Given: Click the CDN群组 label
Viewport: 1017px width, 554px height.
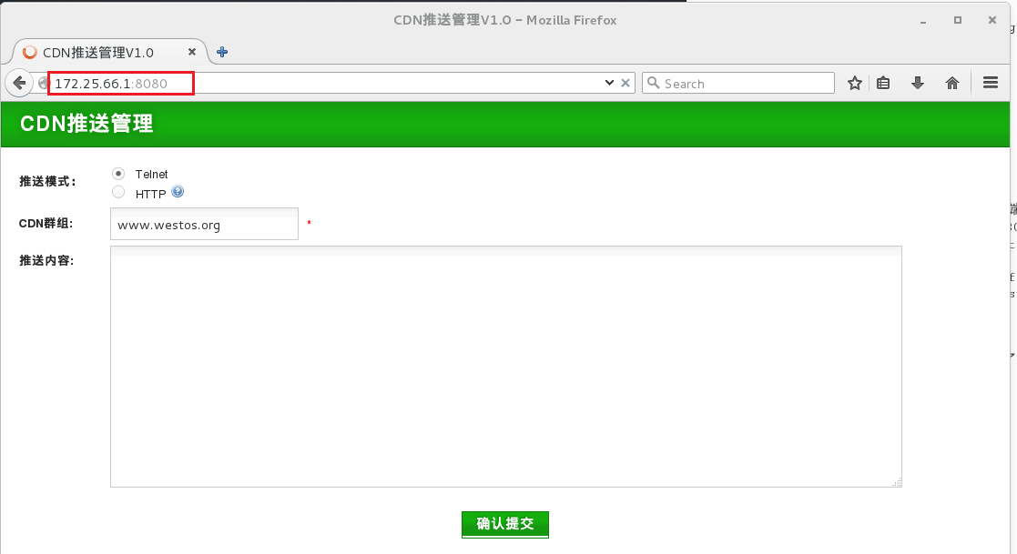Looking at the screenshot, I should [x=46, y=224].
